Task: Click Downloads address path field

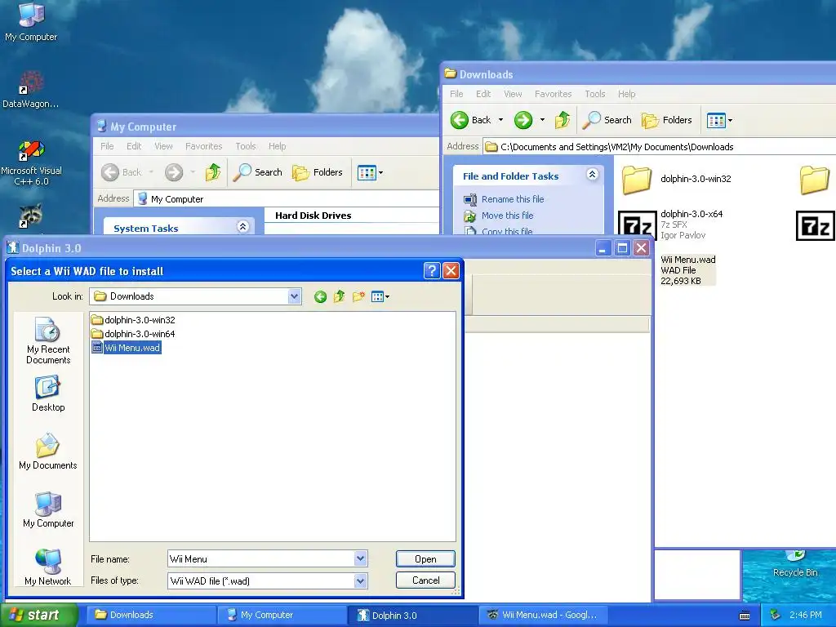Action: [x=660, y=147]
